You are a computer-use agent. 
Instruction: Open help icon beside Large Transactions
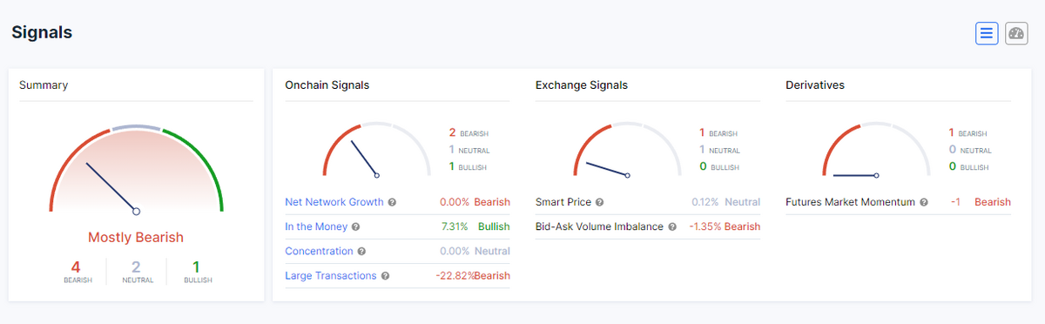[385, 275]
